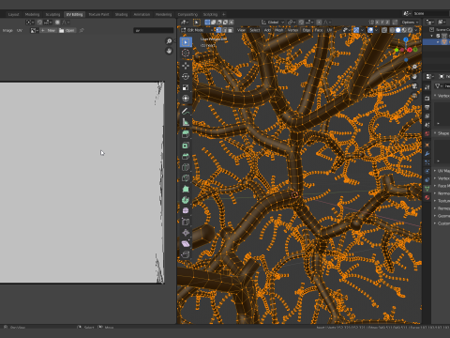Open the Tool properties tab
The image size is (450, 338).
click(427, 87)
